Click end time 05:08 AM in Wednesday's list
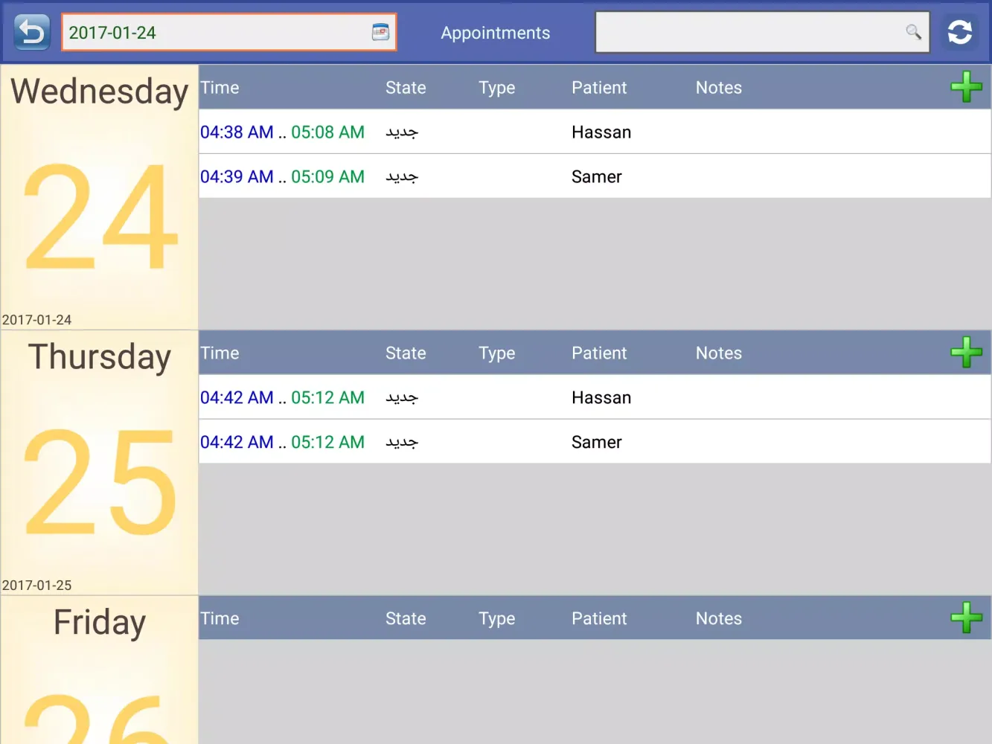Image resolution: width=992 pixels, height=744 pixels. pyautogui.click(x=328, y=132)
